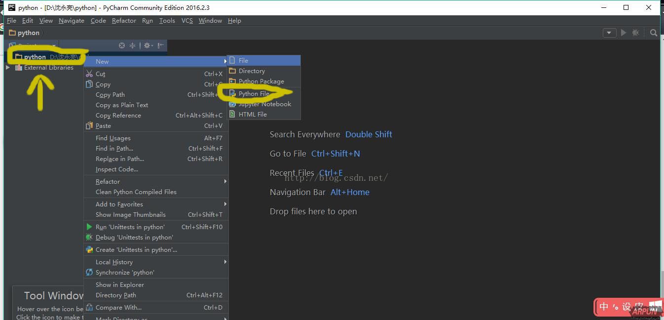Screen dimensions: 664x320
Task: Open the run configuration dropdown
Action: [609, 33]
